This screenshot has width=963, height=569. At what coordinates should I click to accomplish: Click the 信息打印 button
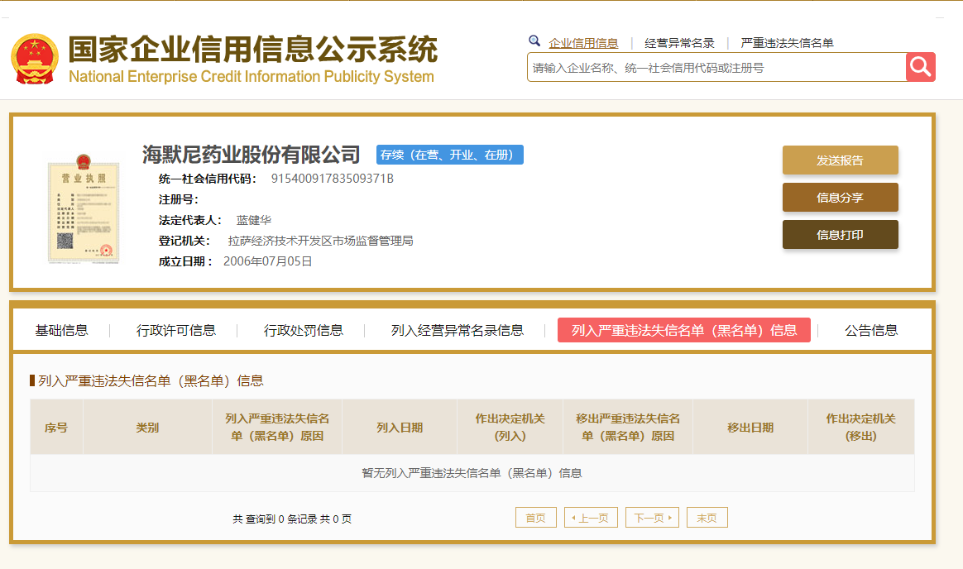(x=841, y=235)
